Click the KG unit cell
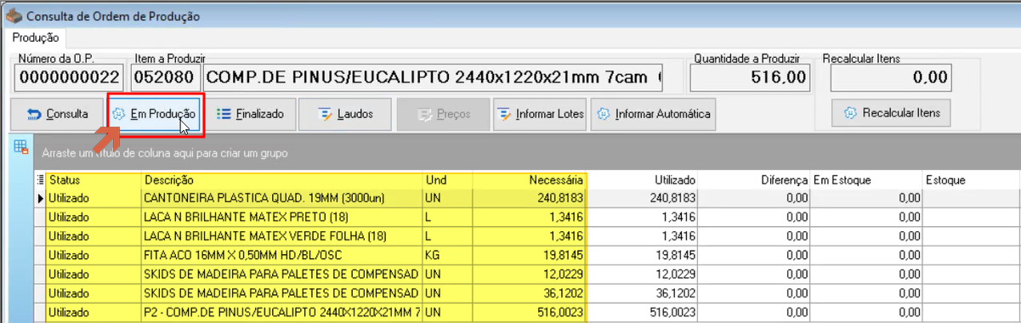1021x323 pixels. (x=448, y=254)
